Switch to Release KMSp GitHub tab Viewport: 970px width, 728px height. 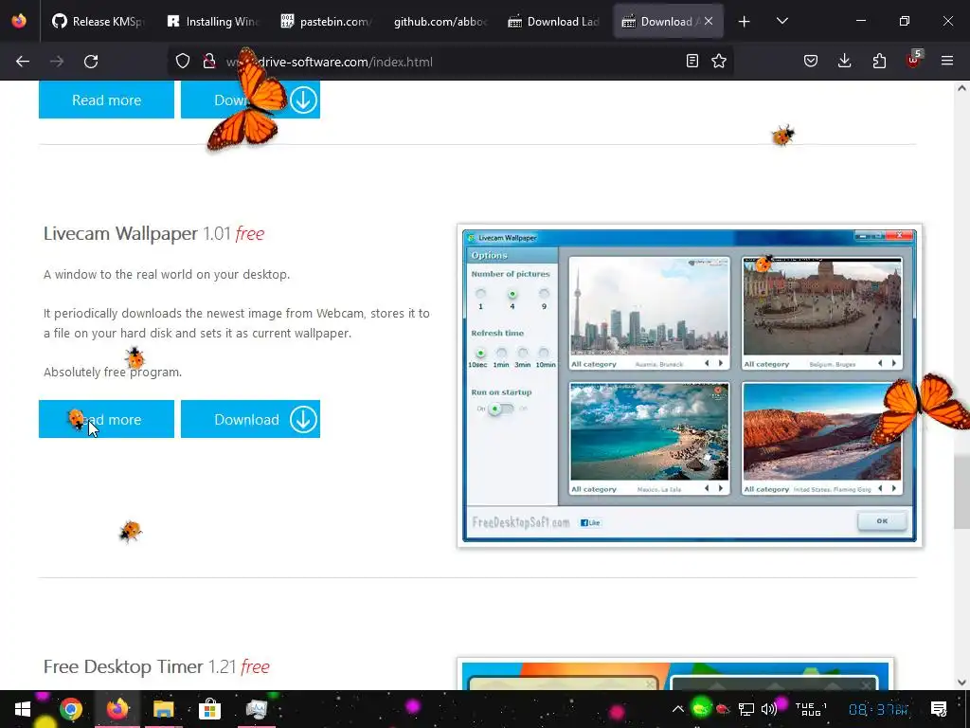point(99,22)
